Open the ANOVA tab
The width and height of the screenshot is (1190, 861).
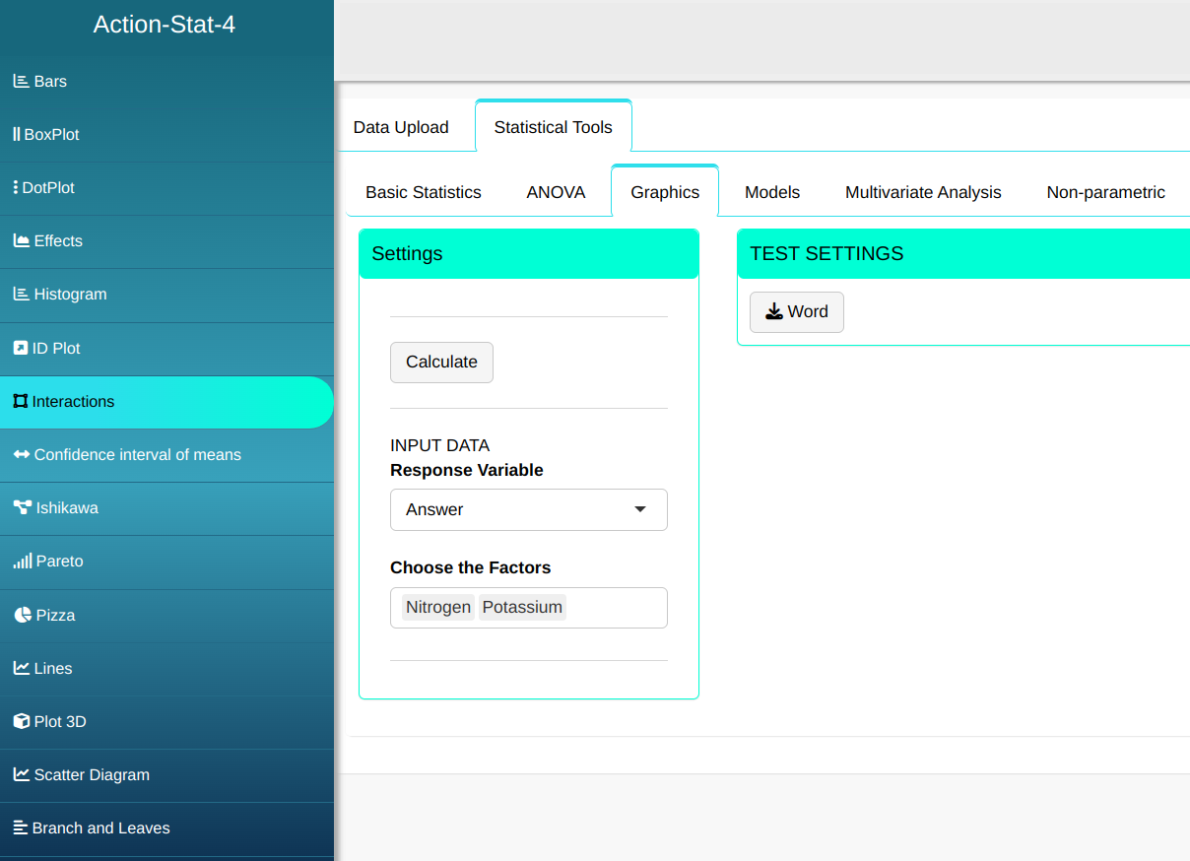point(556,192)
